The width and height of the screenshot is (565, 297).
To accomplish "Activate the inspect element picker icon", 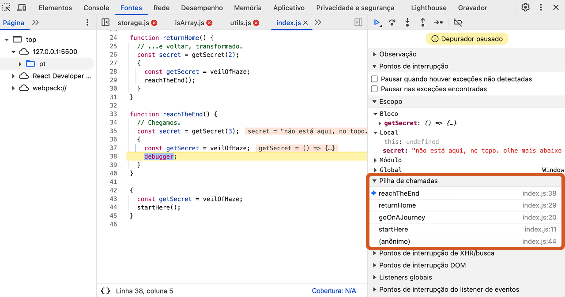I will [x=7, y=7].
